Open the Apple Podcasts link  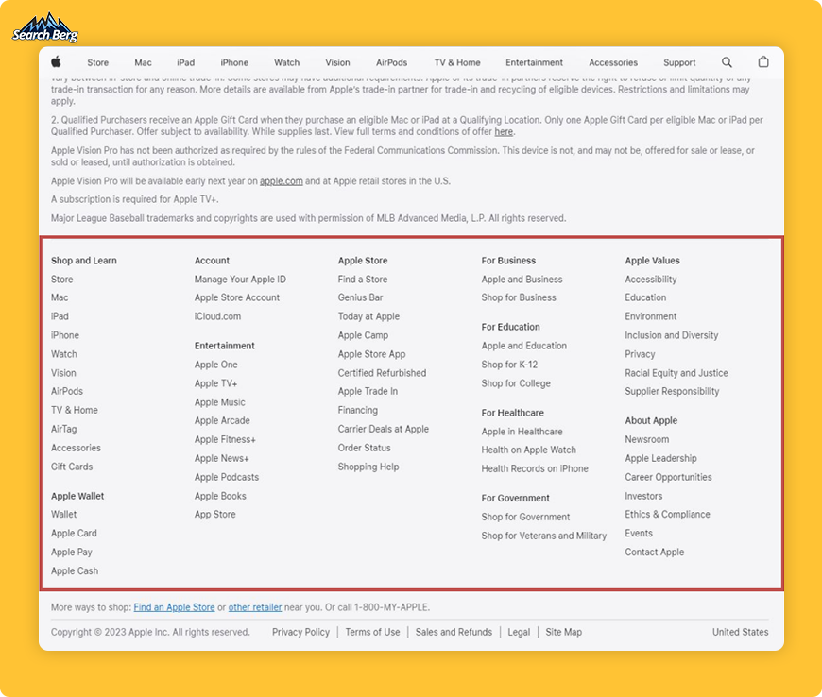227,477
